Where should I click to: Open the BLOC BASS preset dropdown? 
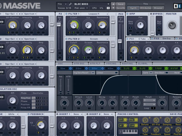click(x=92, y=4)
